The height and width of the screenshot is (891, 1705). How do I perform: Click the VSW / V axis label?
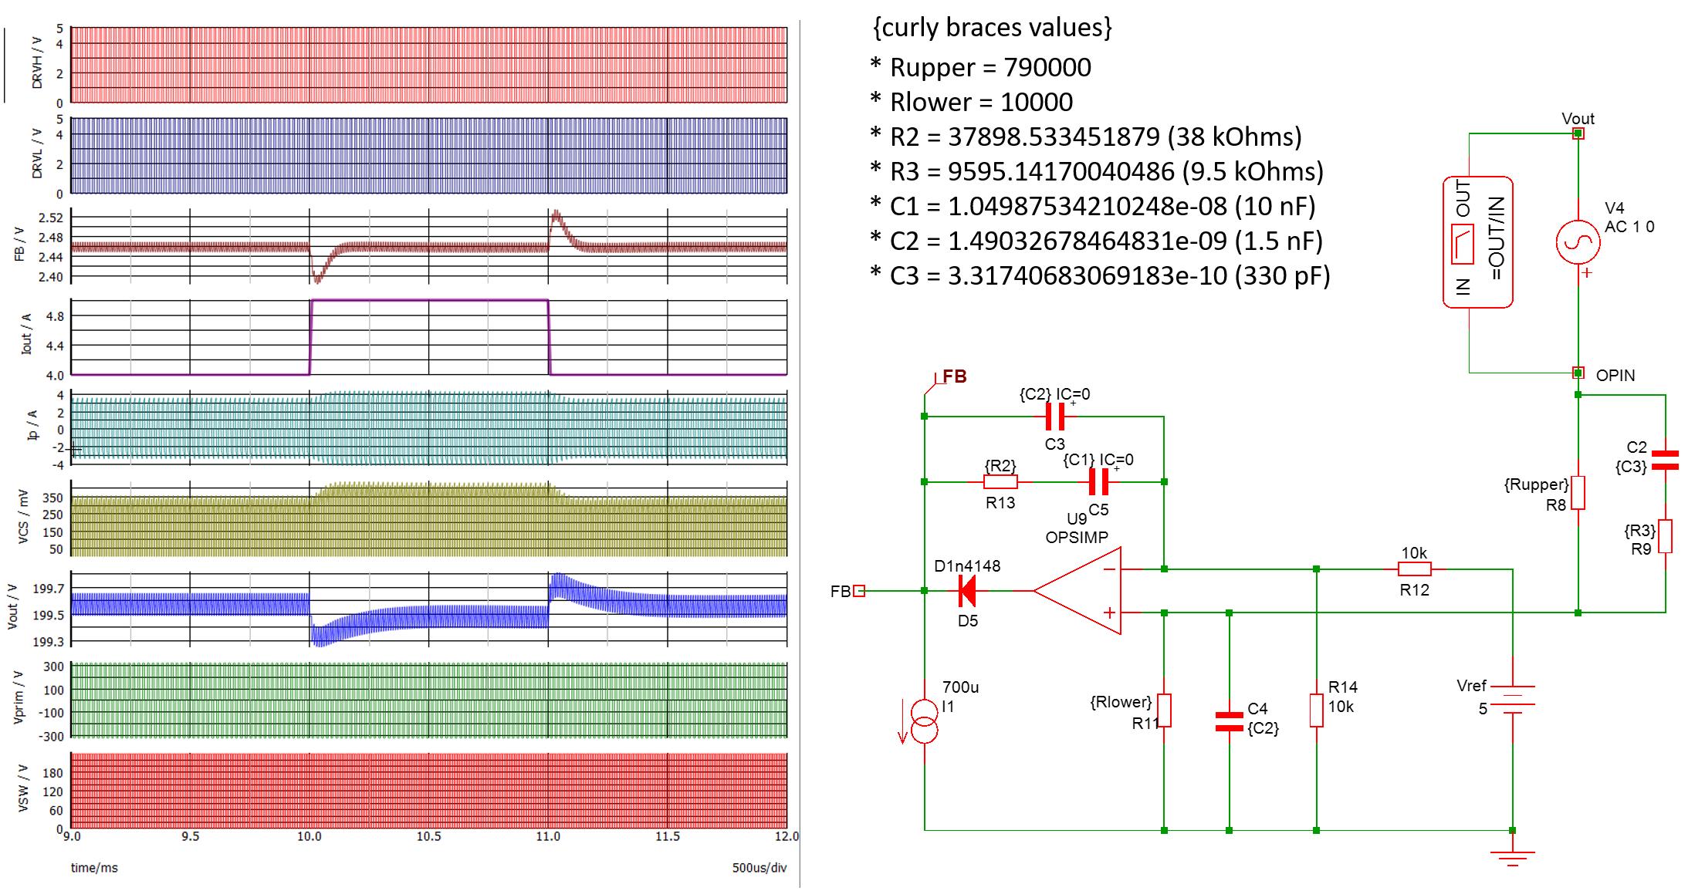[23, 789]
